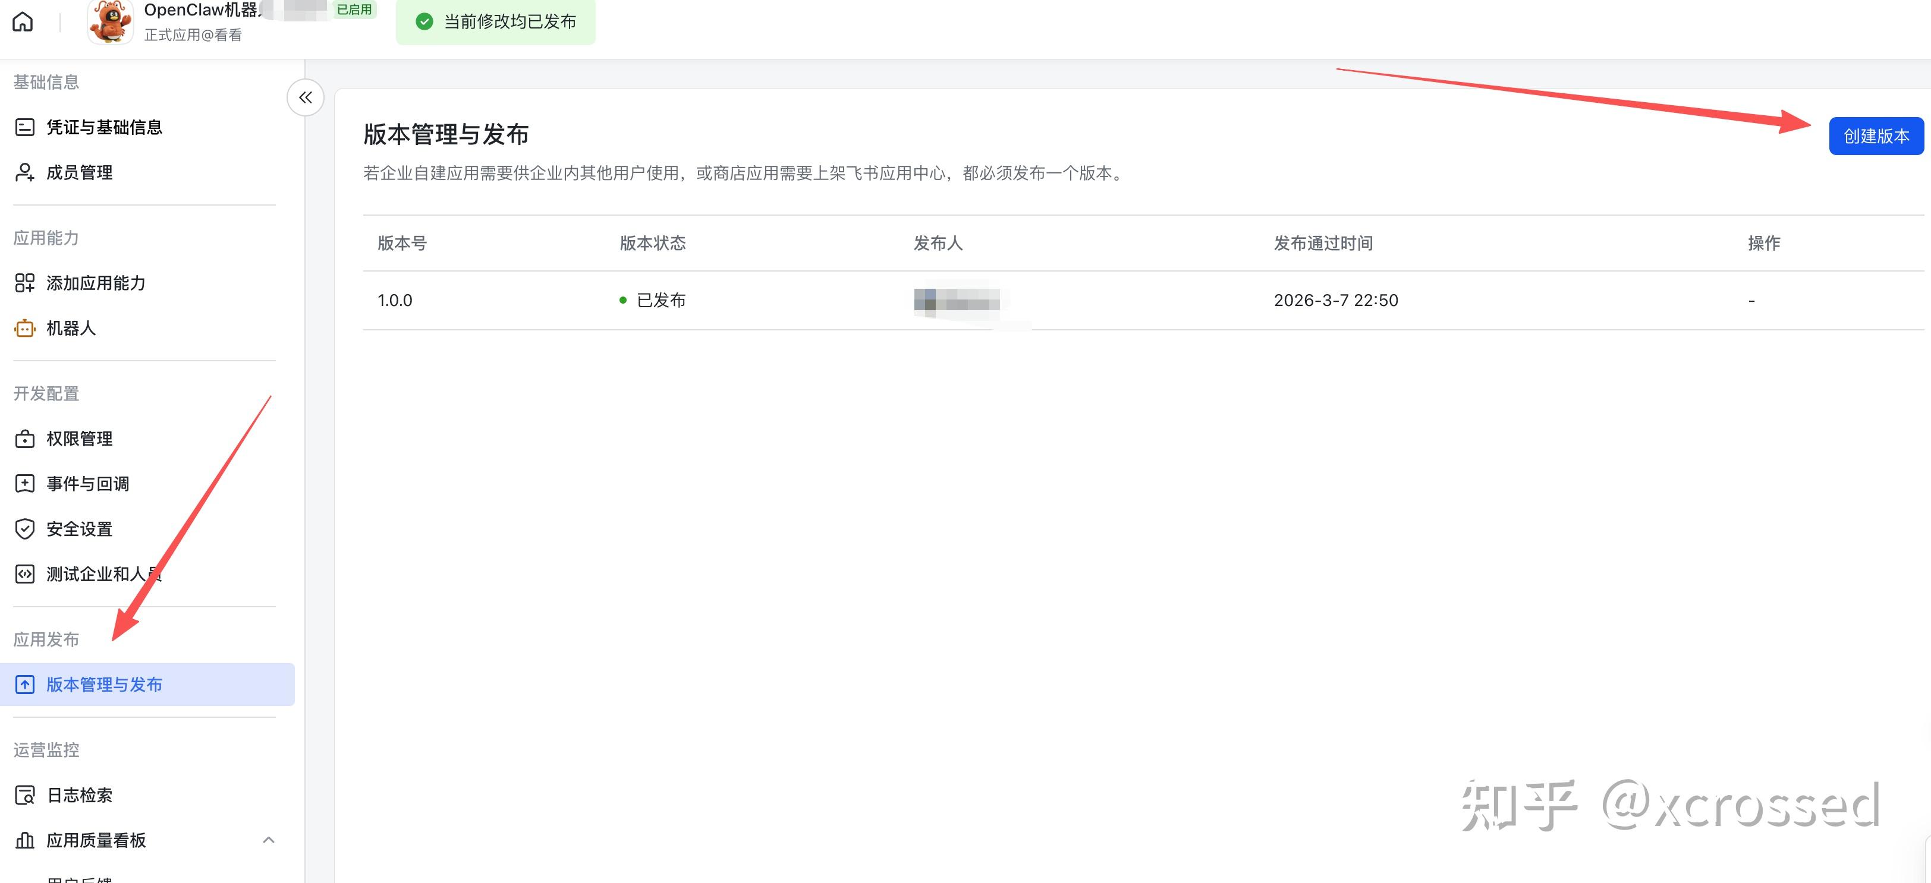Click the 已发布 status in version row

[x=660, y=300]
